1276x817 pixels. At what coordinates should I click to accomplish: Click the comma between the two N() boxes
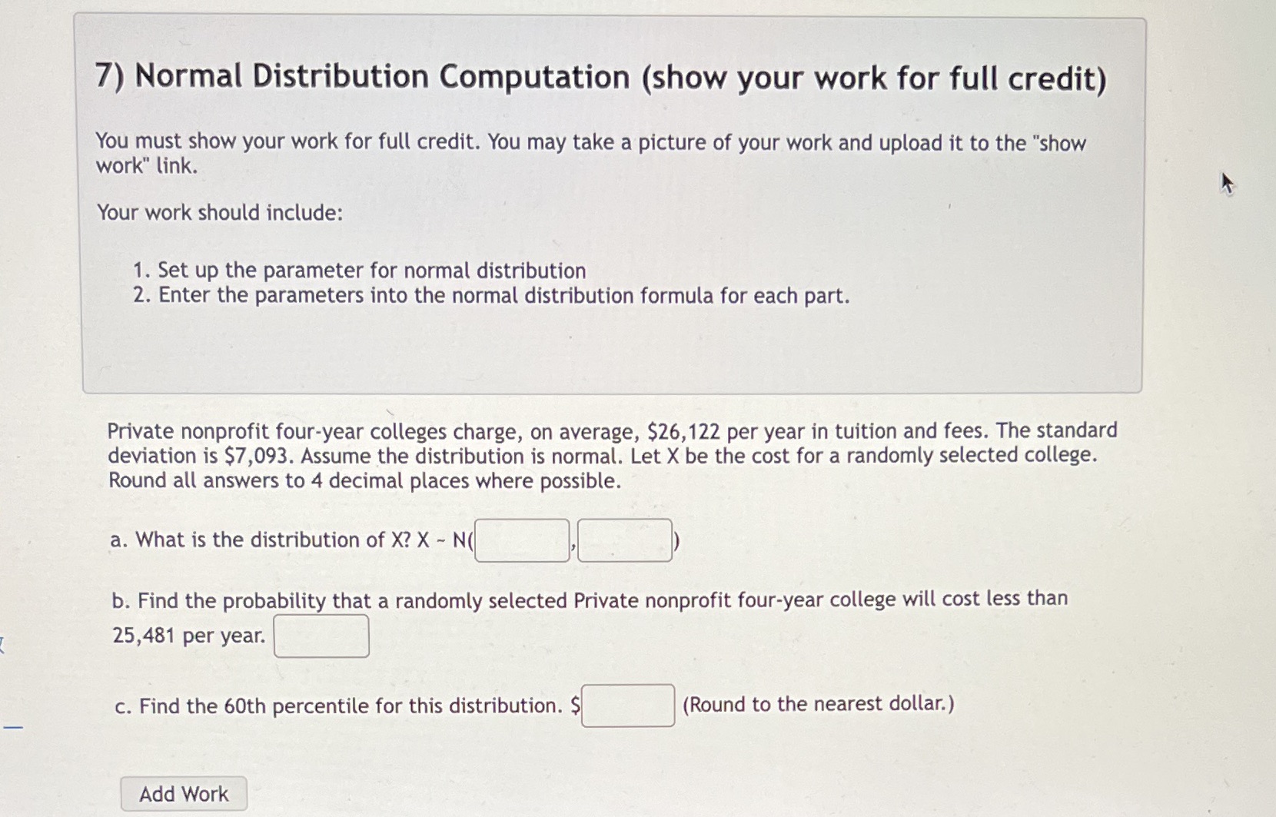coord(573,546)
